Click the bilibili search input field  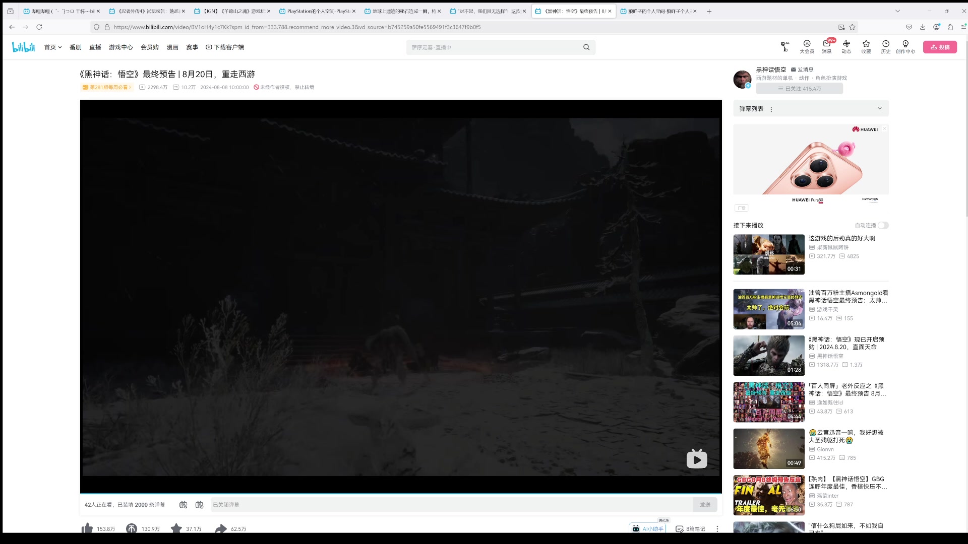pyautogui.click(x=494, y=47)
